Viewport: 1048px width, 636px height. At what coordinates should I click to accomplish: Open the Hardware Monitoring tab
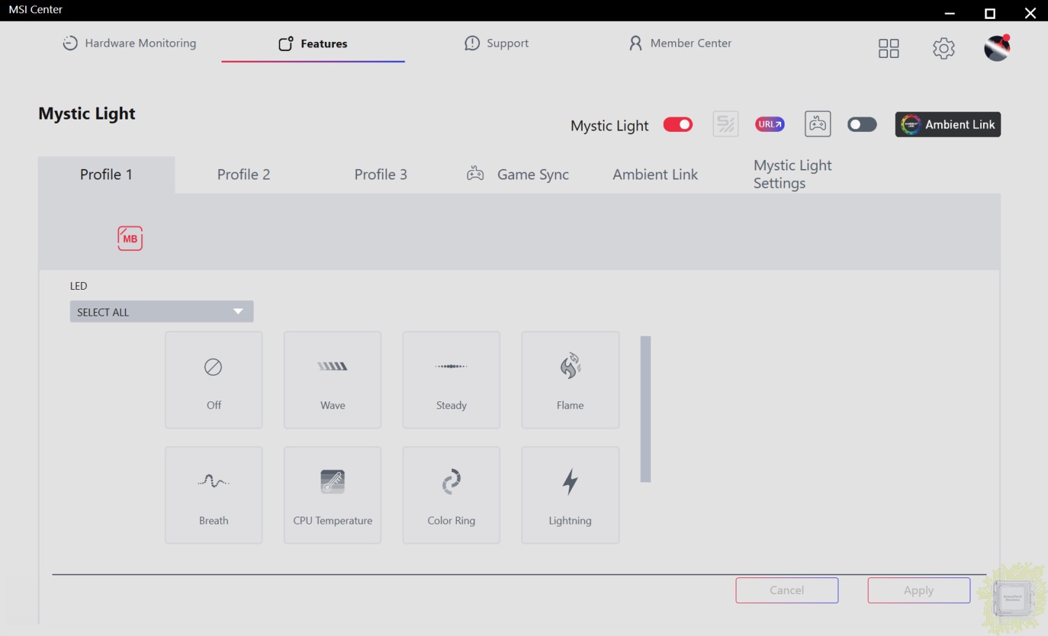pyautogui.click(x=130, y=43)
